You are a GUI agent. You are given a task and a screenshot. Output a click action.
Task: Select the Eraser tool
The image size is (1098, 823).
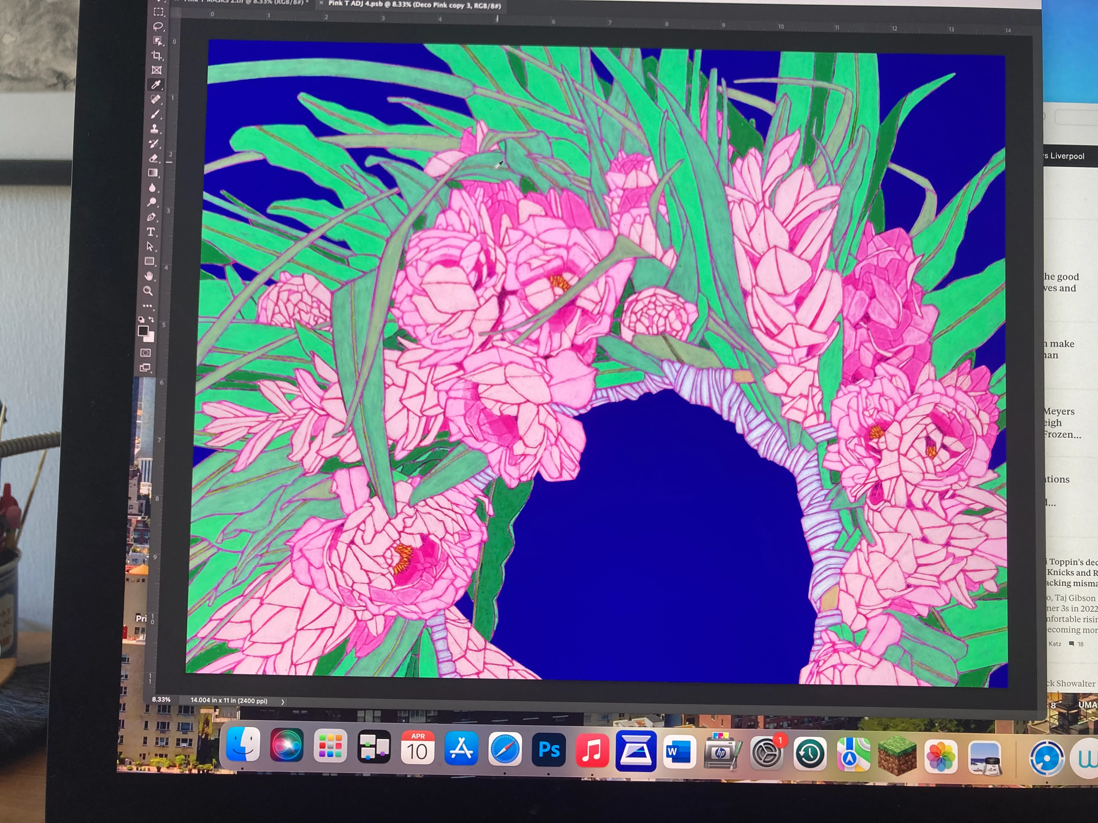tap(153, 158)
